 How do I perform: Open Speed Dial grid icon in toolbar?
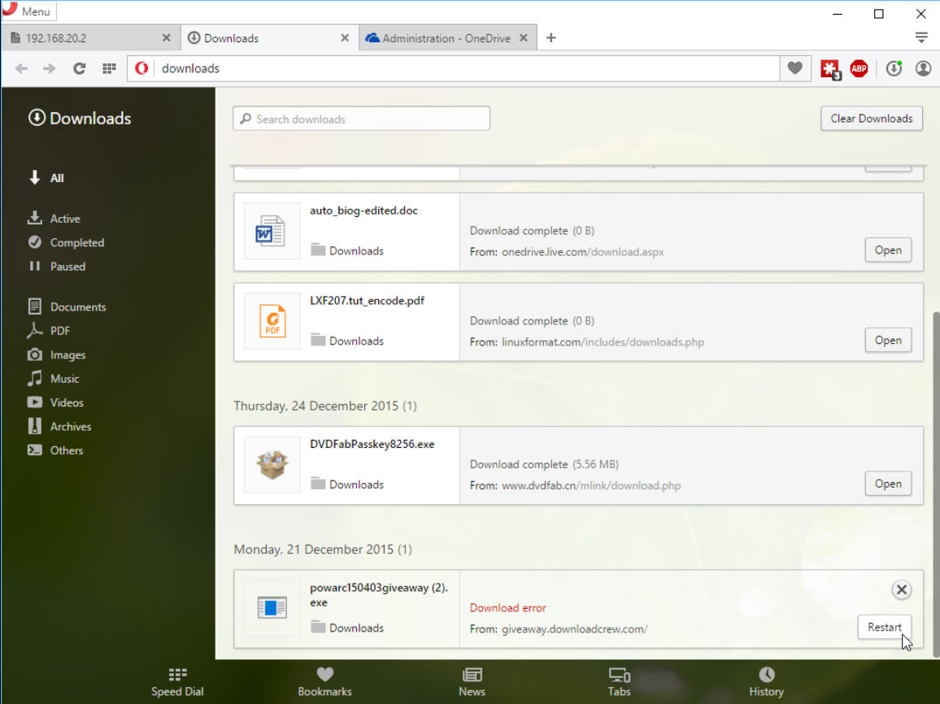click(x=109, y=68)
